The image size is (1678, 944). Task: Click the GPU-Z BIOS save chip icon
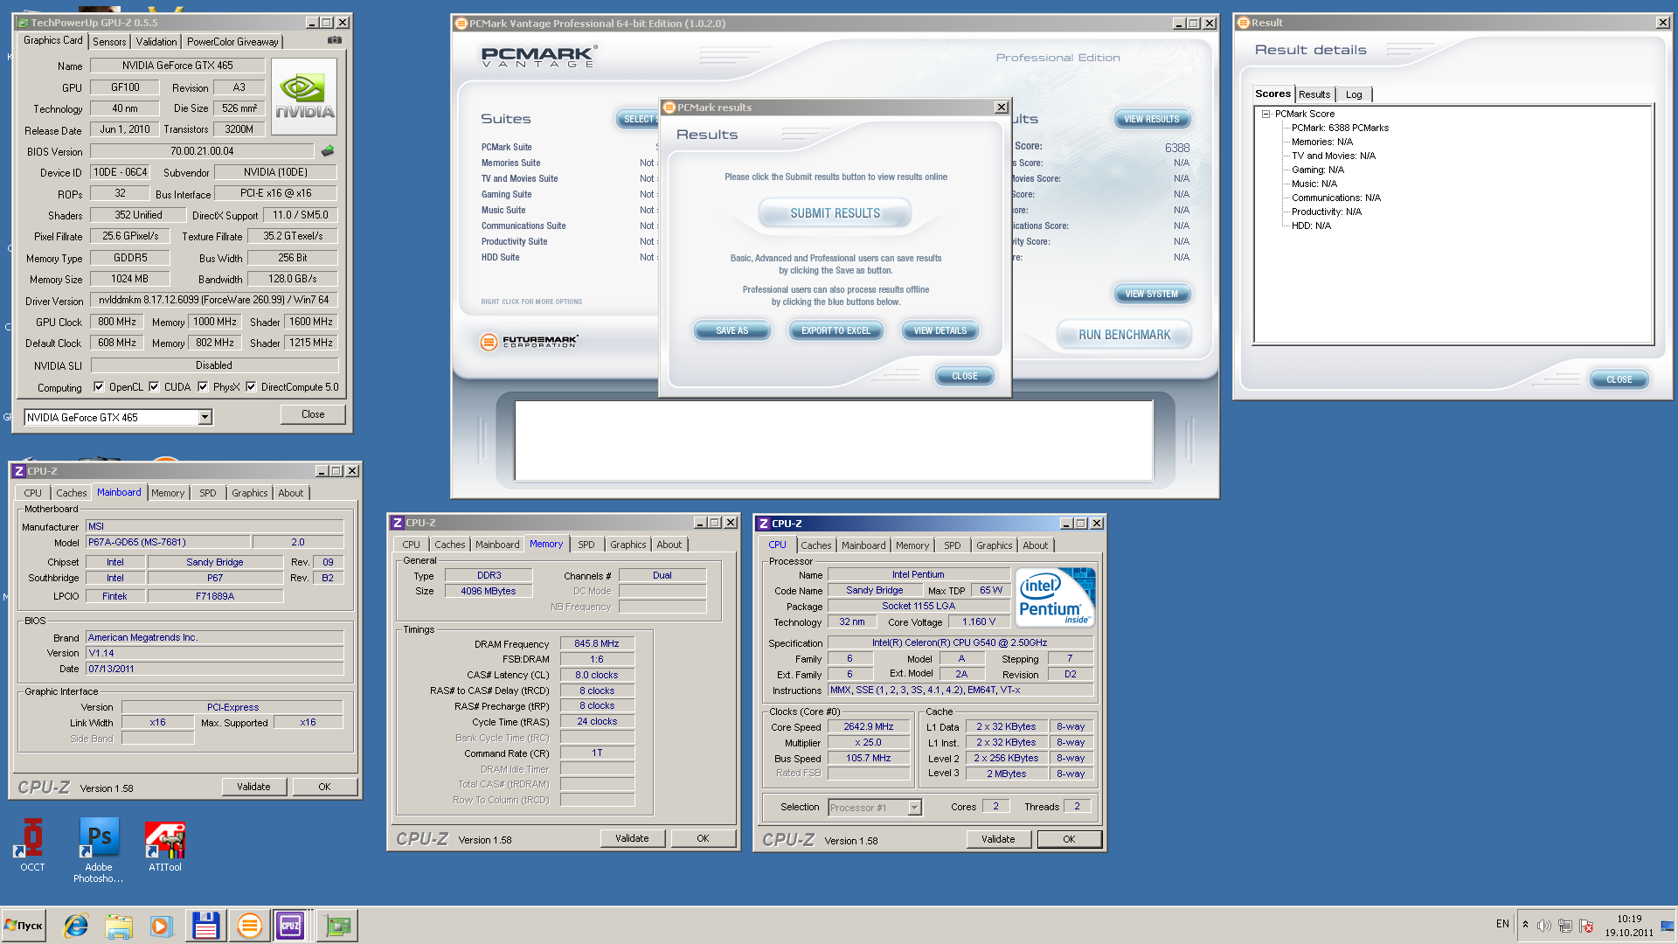click(328, 151)
